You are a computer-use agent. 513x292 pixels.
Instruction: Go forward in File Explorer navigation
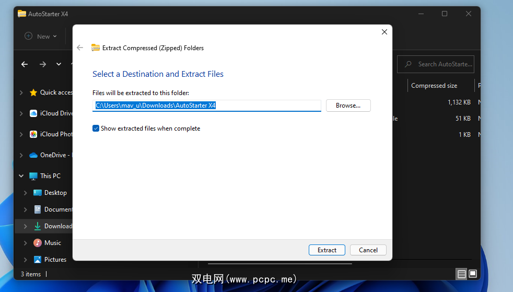[43, 64]
